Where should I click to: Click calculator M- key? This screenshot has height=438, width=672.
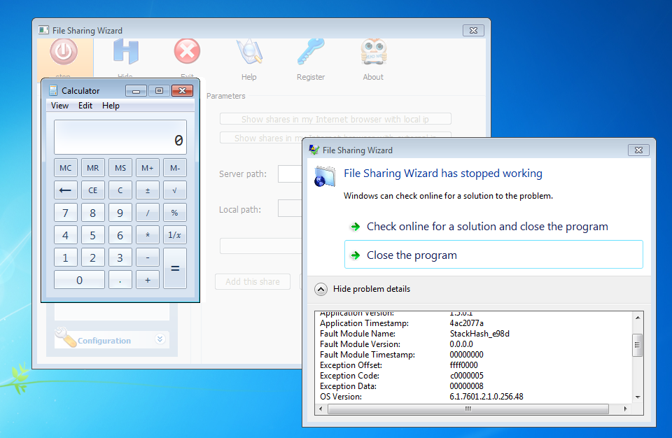pos(175,167)
